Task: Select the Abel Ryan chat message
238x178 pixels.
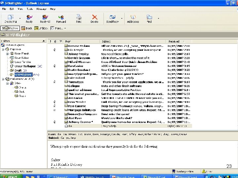Action: (120, 118)
